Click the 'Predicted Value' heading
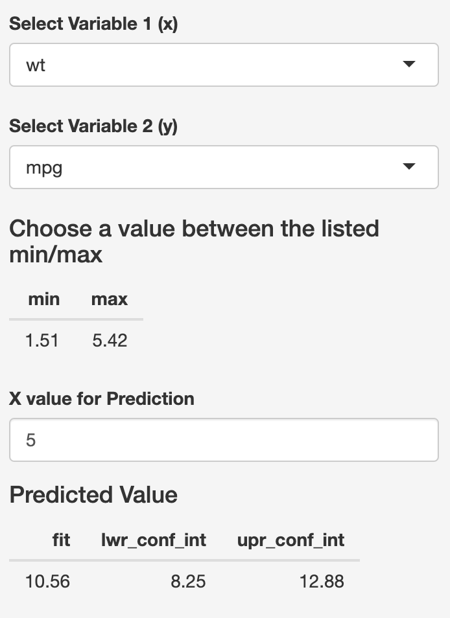 (93, 495)
